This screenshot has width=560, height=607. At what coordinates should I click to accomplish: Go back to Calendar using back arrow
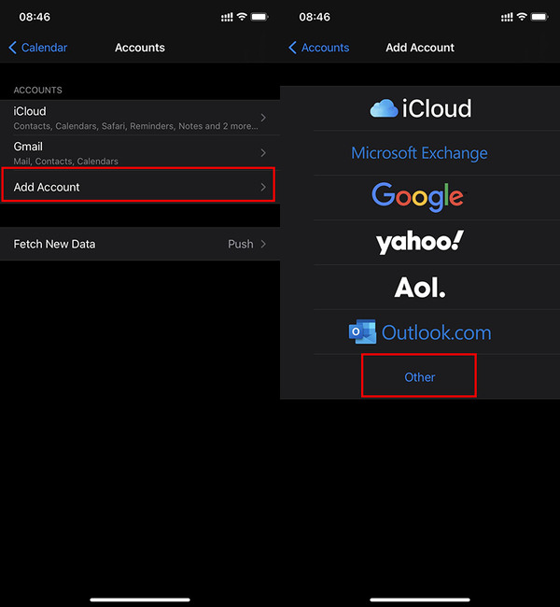pos(37,48)
